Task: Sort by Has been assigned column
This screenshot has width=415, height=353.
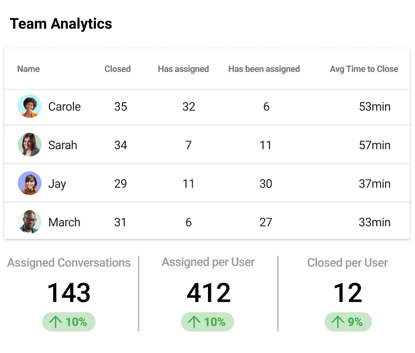Action: (x=264, y=69)
